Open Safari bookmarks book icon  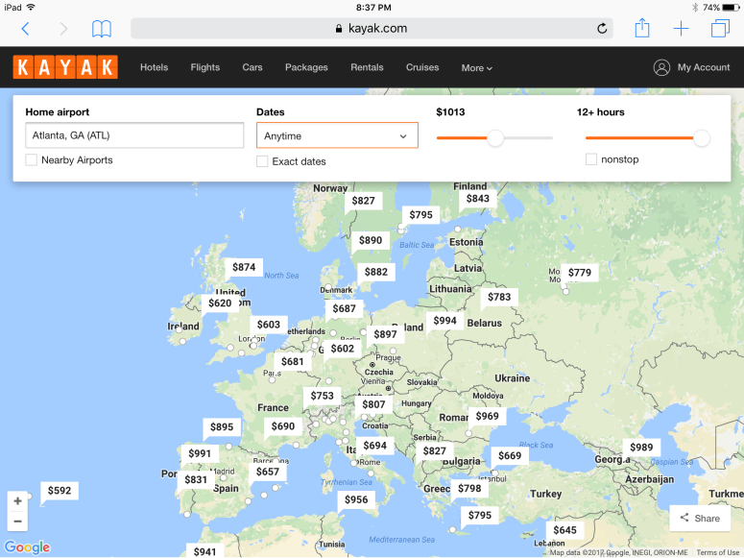tap(102, 29)
